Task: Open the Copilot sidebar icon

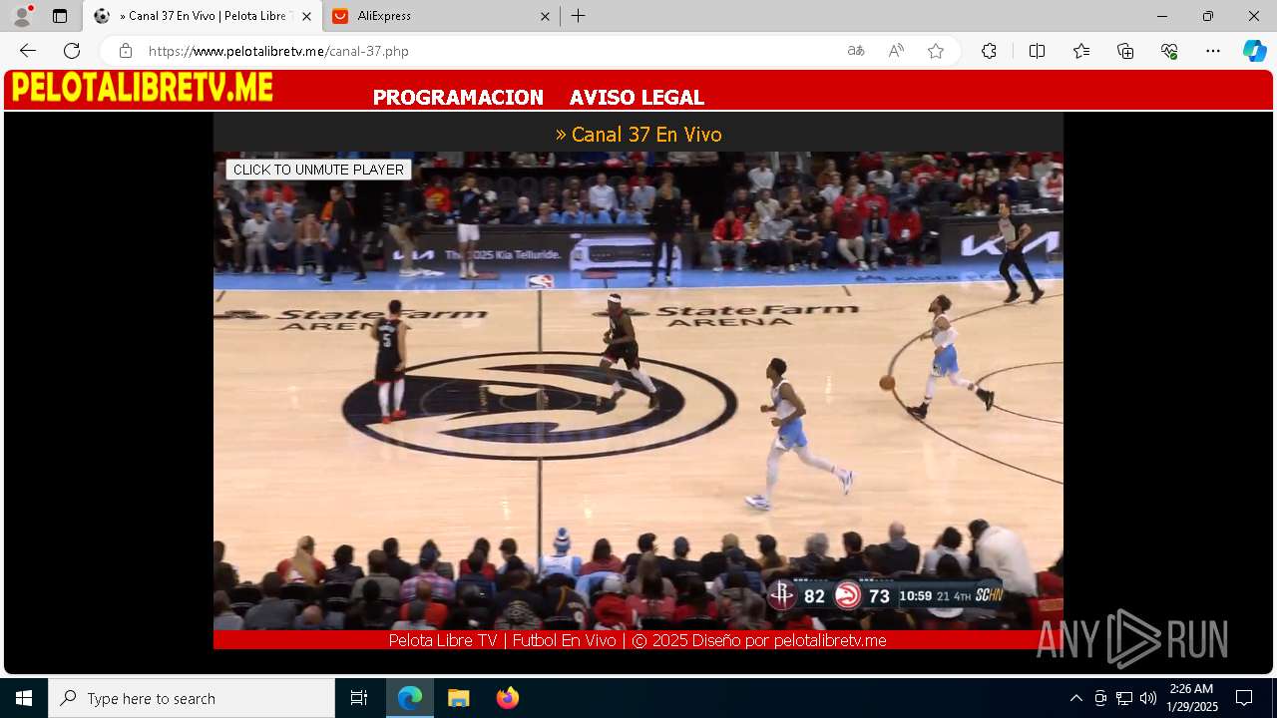Action: coord(1254,51)
